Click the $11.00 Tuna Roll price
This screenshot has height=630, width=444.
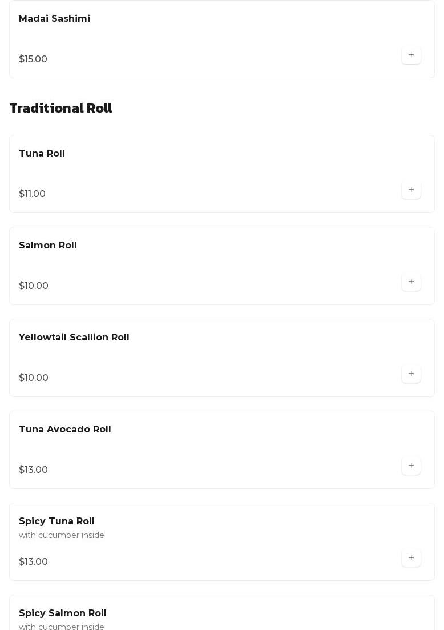pos(32,194)
